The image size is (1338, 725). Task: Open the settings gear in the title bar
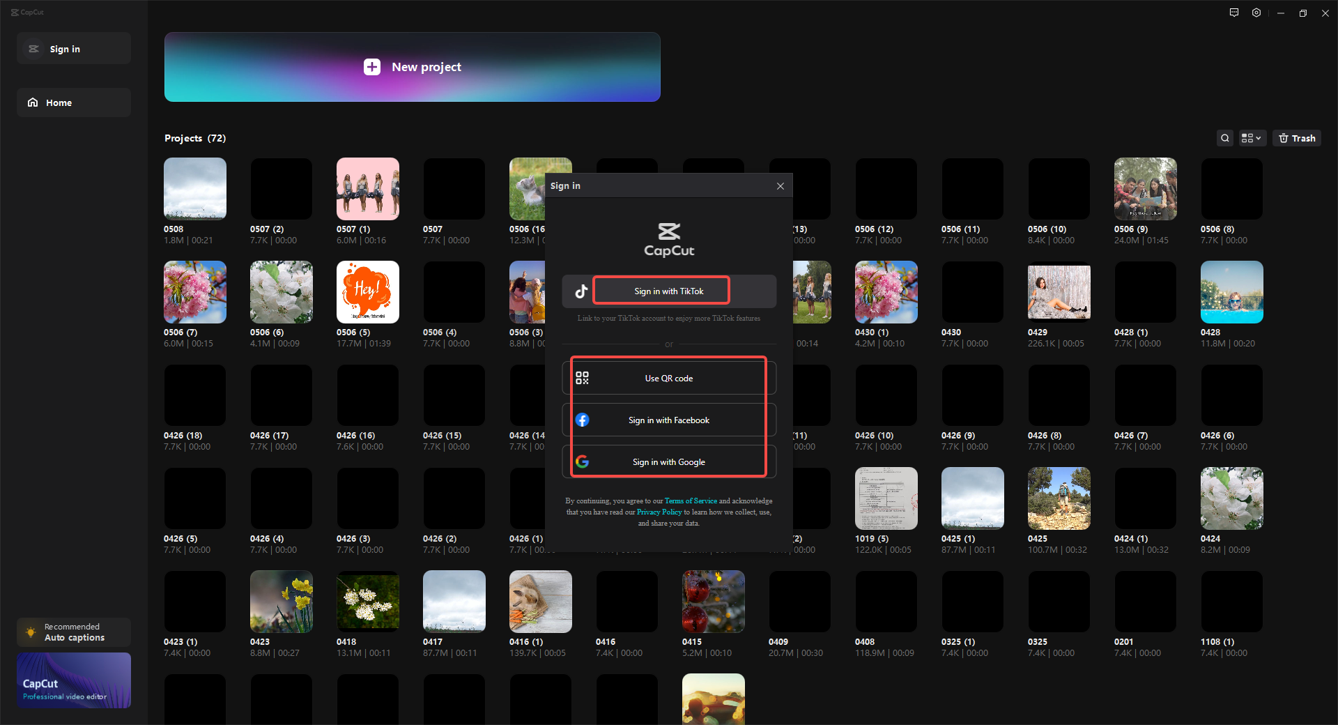point(1256,13)
